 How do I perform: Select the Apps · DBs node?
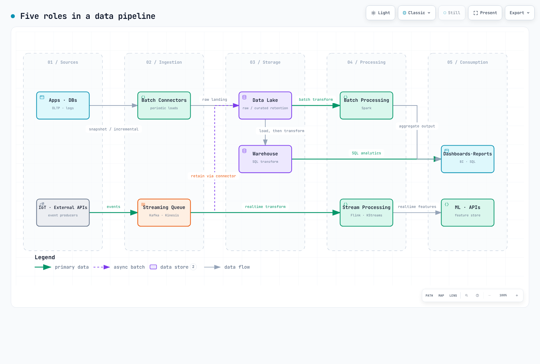click(x=63, y=105)
